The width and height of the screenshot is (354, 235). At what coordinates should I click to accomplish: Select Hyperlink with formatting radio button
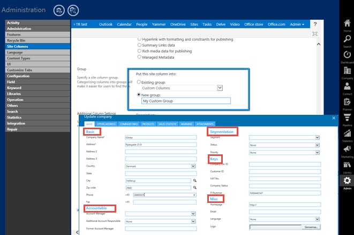point(139,39)
